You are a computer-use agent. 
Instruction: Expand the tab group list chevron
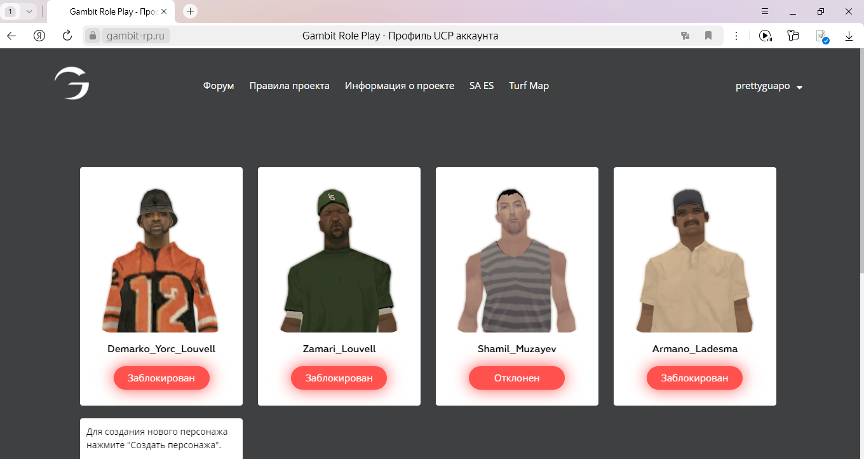[29, 11]
